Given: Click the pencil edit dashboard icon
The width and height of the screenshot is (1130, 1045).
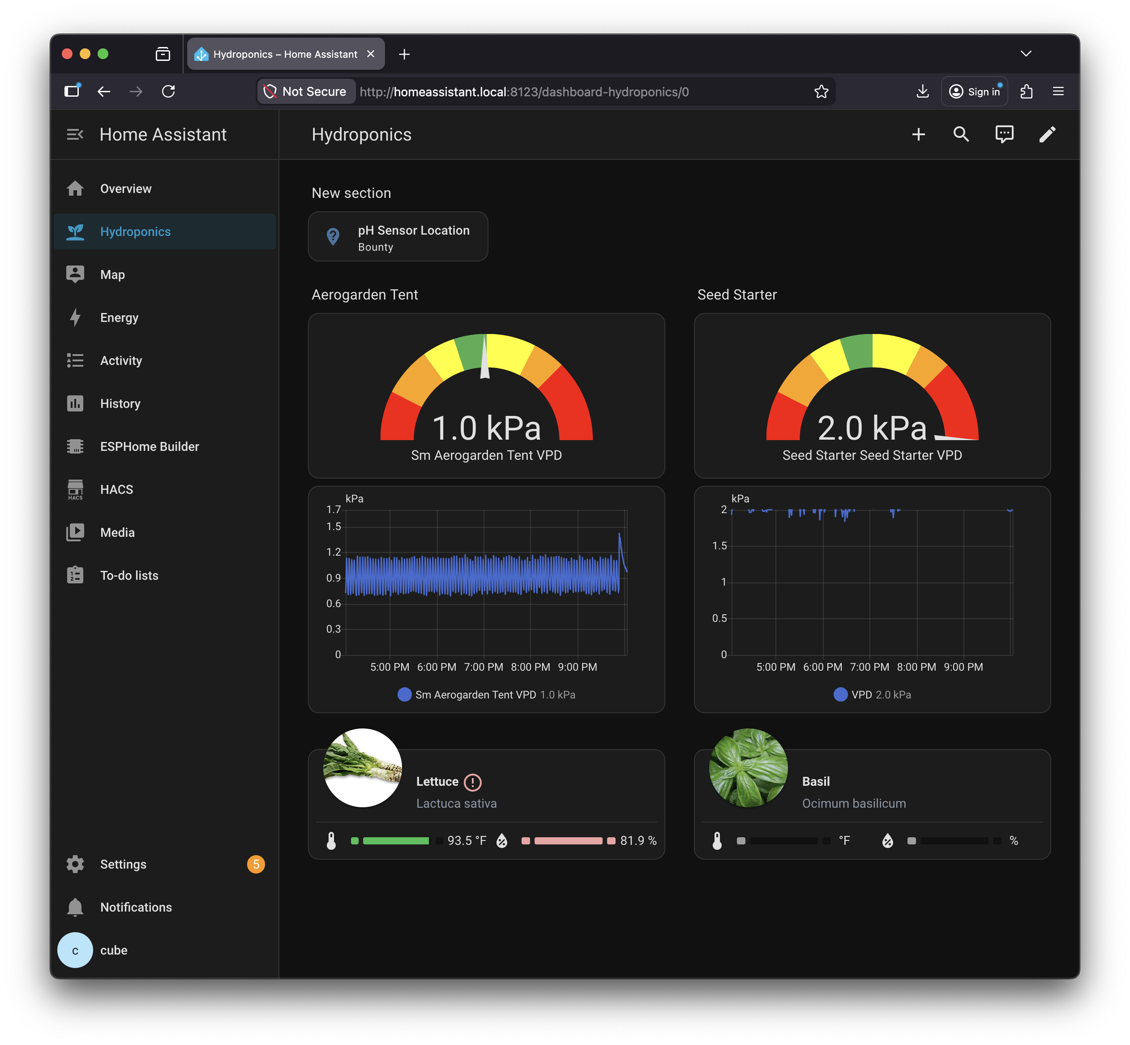Looking at the screenshot, I should click(1047, 135).
